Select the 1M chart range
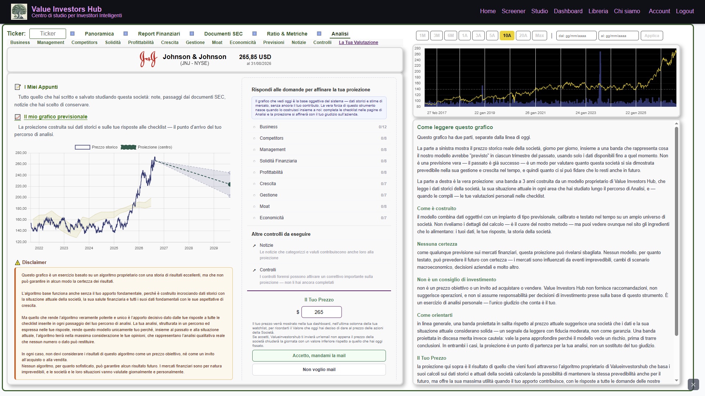Screen dimensions: 705x396 (x=422, y=36)
